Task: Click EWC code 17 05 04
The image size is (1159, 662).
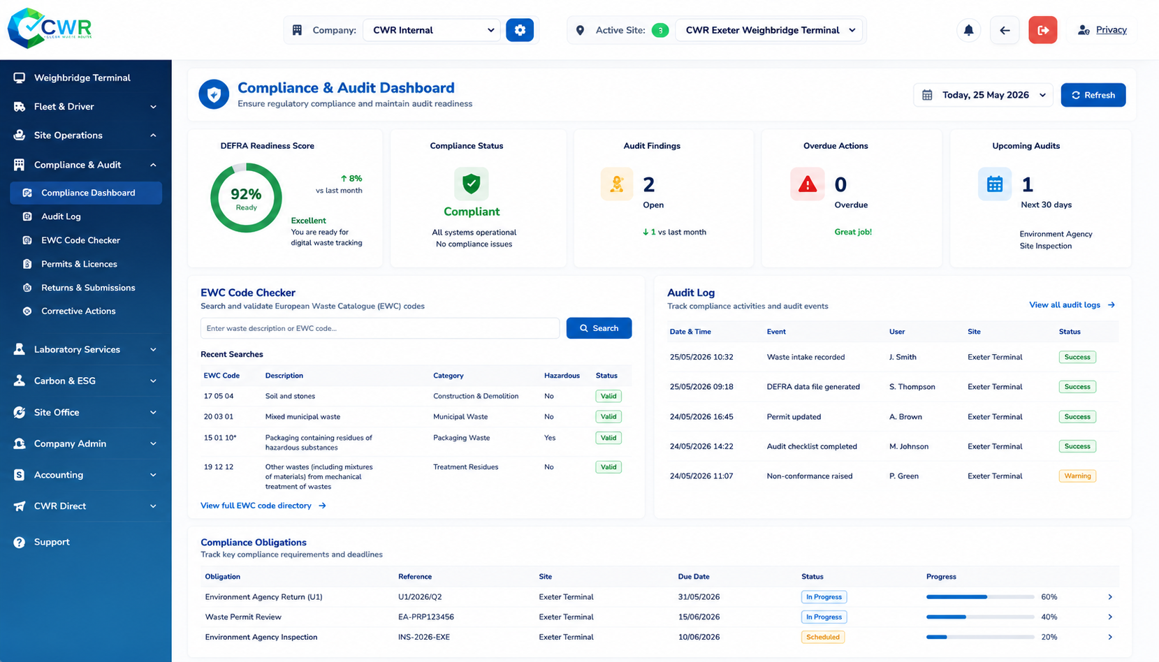Action: (x=219, y=396)
